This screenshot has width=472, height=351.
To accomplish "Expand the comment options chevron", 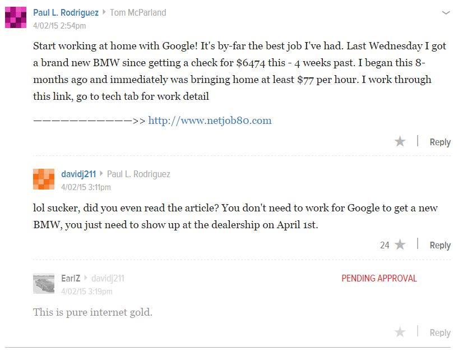I will [x=446, y=13].
